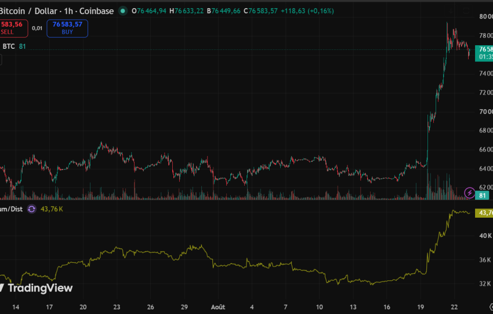This screenshot has height=314, width=493.
Task: Click the Accum/Dist indicator label
Action: (x=12, y=209)
